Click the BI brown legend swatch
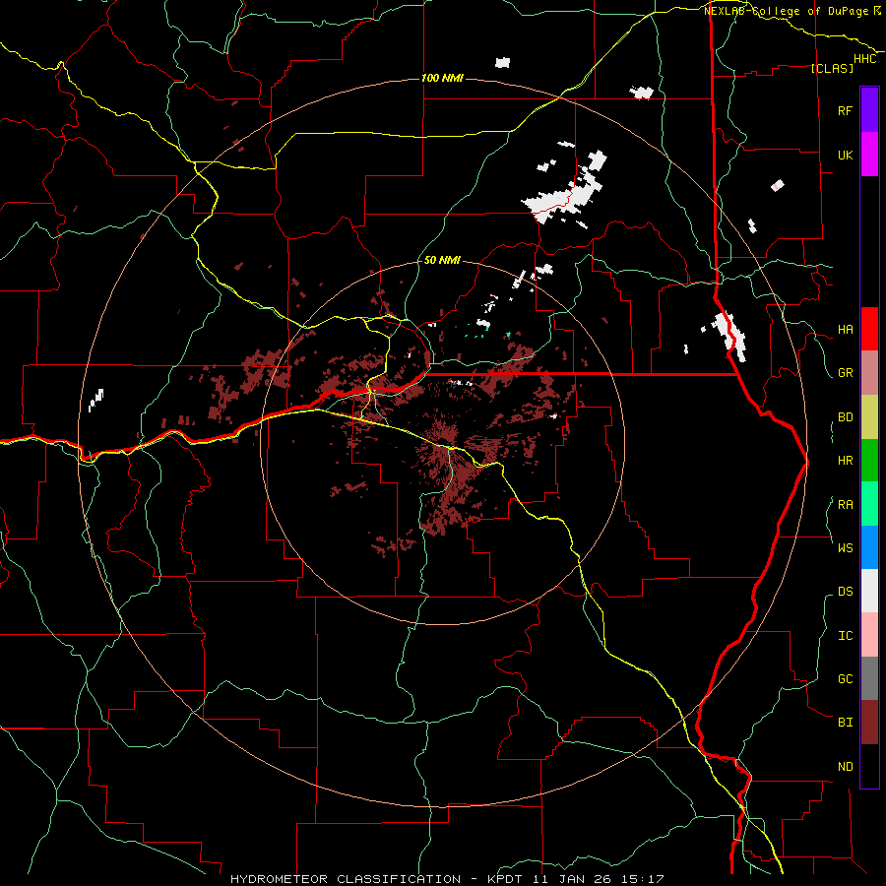This screenshot has height=886, width=886. click(x=869, y=723)
